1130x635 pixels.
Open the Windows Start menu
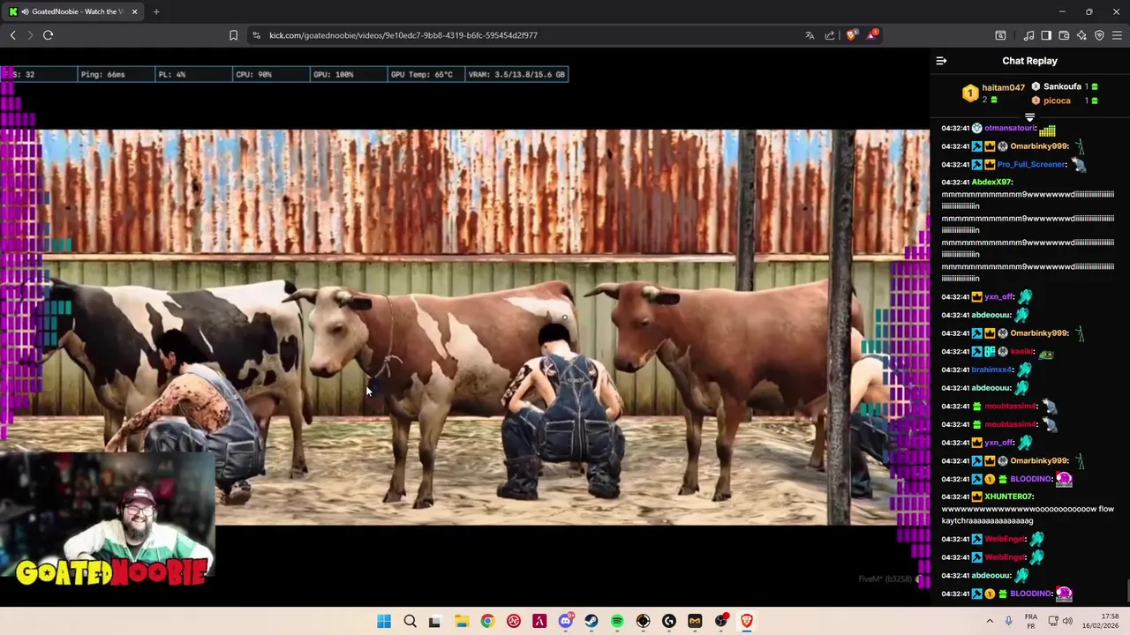pyautogui.click(x=384, y=621)
